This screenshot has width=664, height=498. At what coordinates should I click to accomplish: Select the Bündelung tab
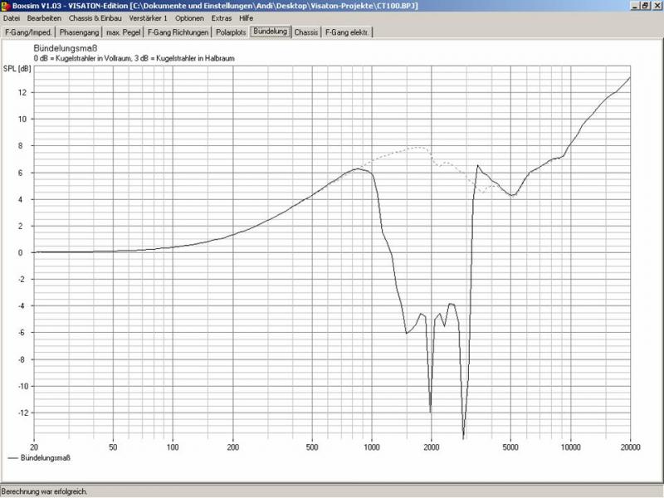[271, 32]
